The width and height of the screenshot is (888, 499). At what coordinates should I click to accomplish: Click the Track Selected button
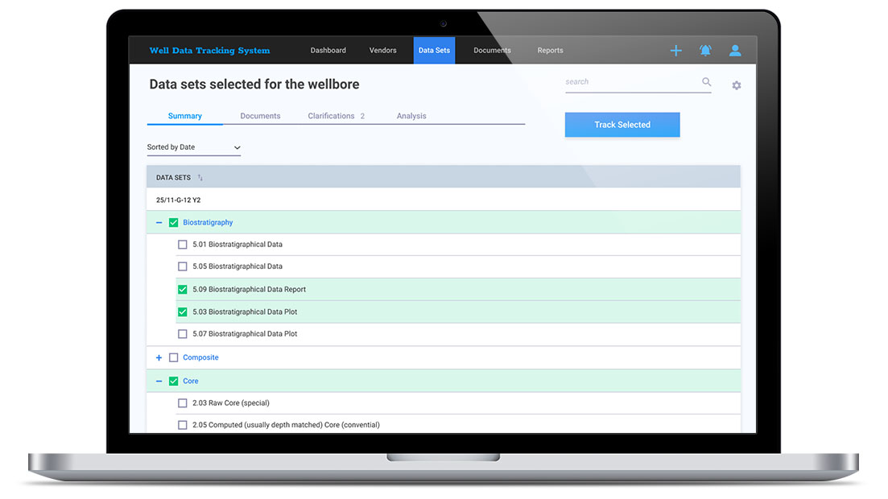point(622,125)
